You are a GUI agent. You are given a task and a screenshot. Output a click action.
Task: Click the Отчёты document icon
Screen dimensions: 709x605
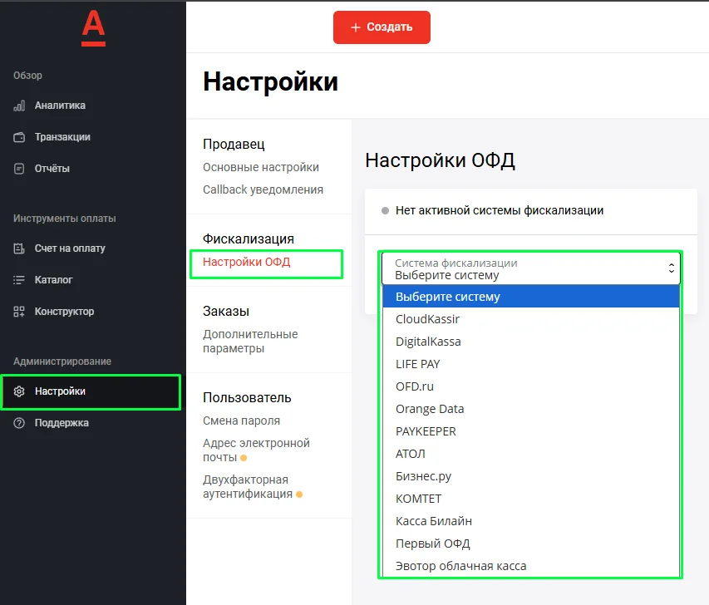click(x=19, y=169)
